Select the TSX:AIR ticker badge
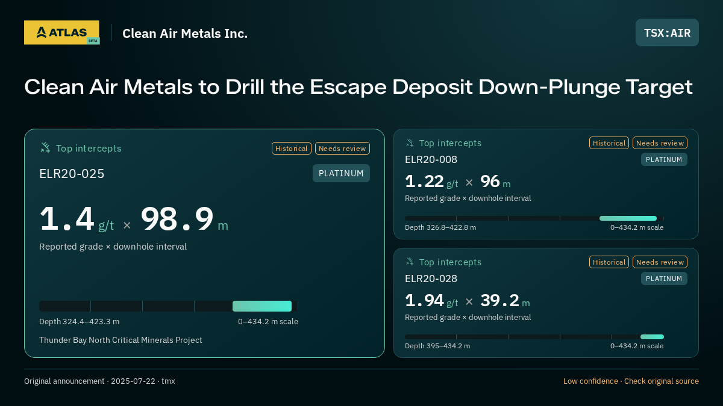The width and height of the screenshot is (723, 406). point(667,32)
